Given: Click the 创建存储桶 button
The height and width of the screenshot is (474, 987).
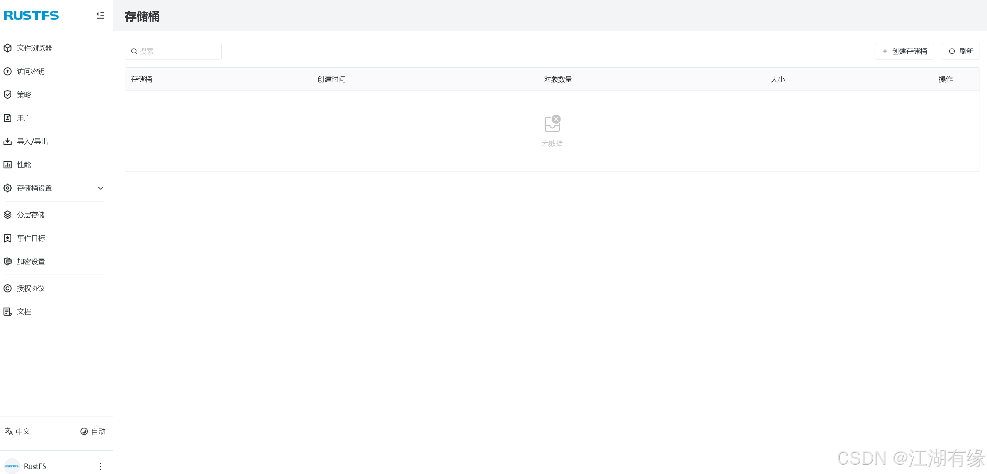Looking at the screenshot, I should (x=904, y=51).
